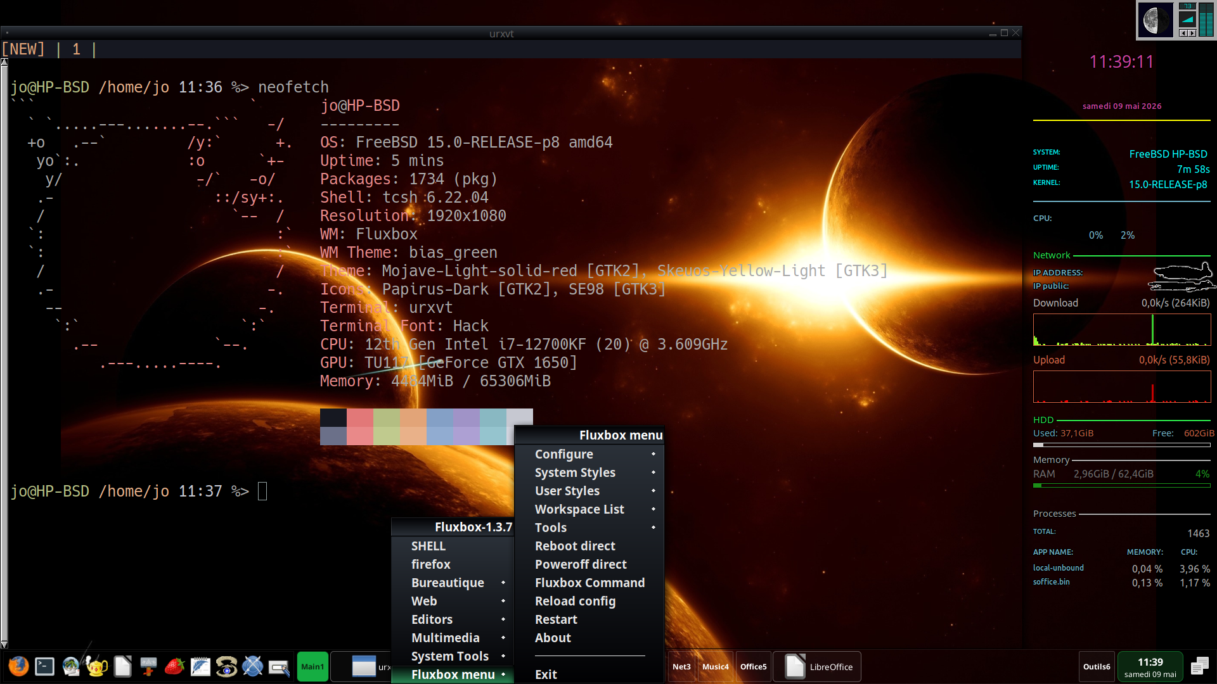
Task: Click the neofetch pink color block
Action: click(x=360, y=427)
